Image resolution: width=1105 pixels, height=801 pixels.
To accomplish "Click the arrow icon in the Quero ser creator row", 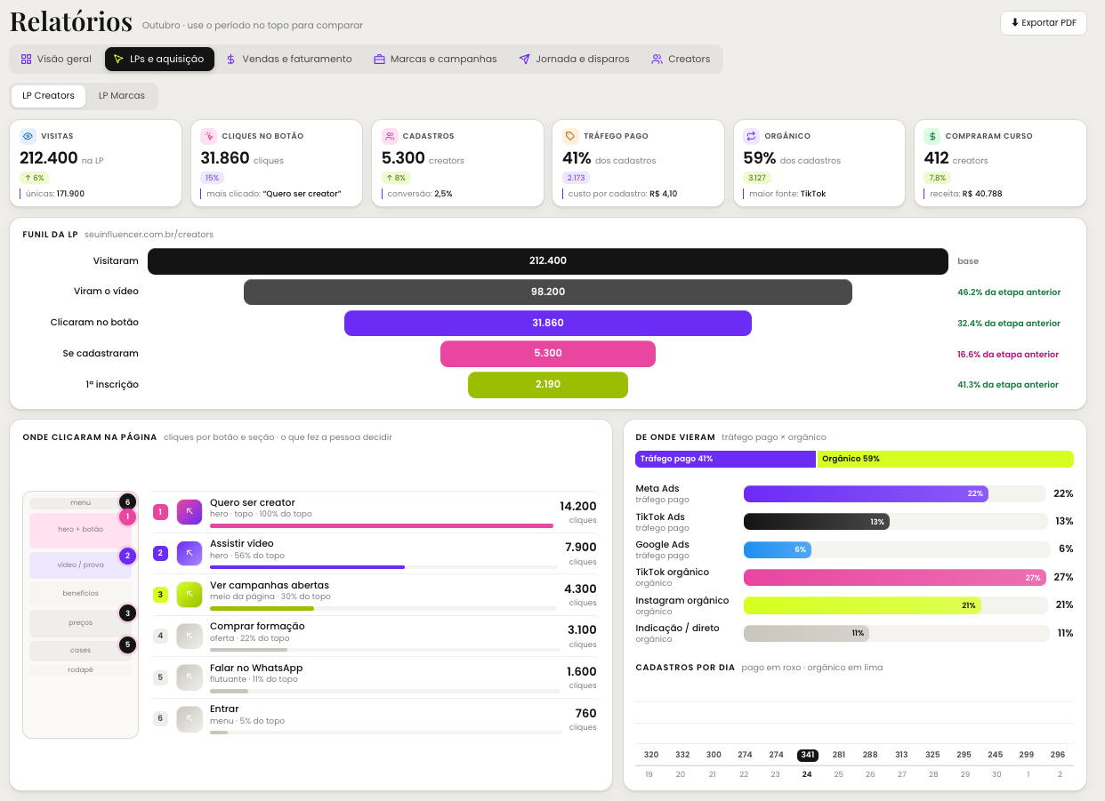I will point(190,512).
